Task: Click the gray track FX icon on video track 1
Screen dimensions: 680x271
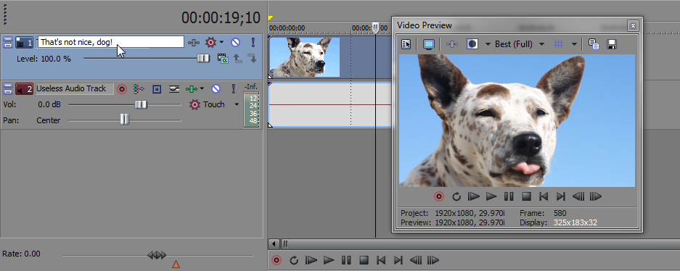Action: tap(194, 43)
